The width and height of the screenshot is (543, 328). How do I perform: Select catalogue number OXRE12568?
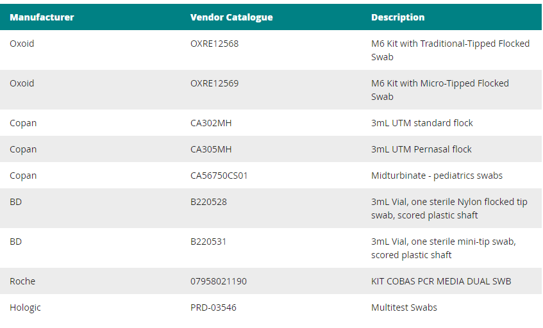215,44
